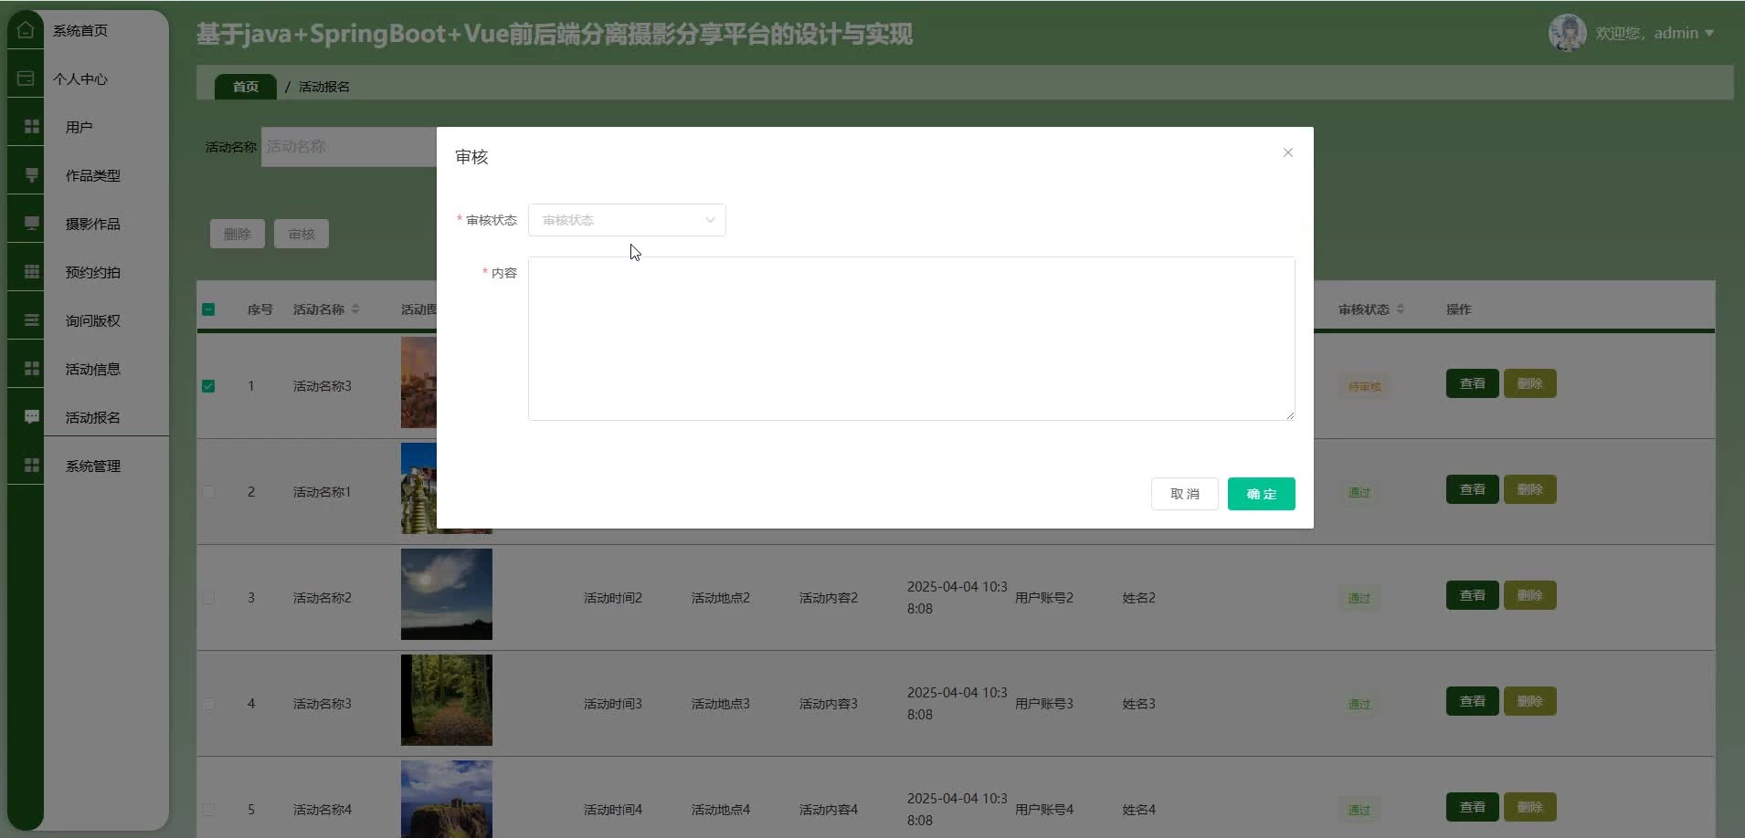Click the home icon in sidebar
This screenshot has width=1745, height=838.
26,30
